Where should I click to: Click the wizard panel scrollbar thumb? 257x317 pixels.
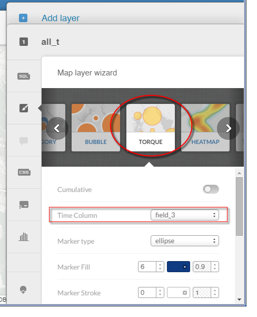[x=240, y=206]
